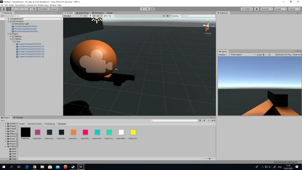The height and width of the screenshot is (170, 302).
Task: Open the custom editor tools icon
Action: (x=34, y=9)
